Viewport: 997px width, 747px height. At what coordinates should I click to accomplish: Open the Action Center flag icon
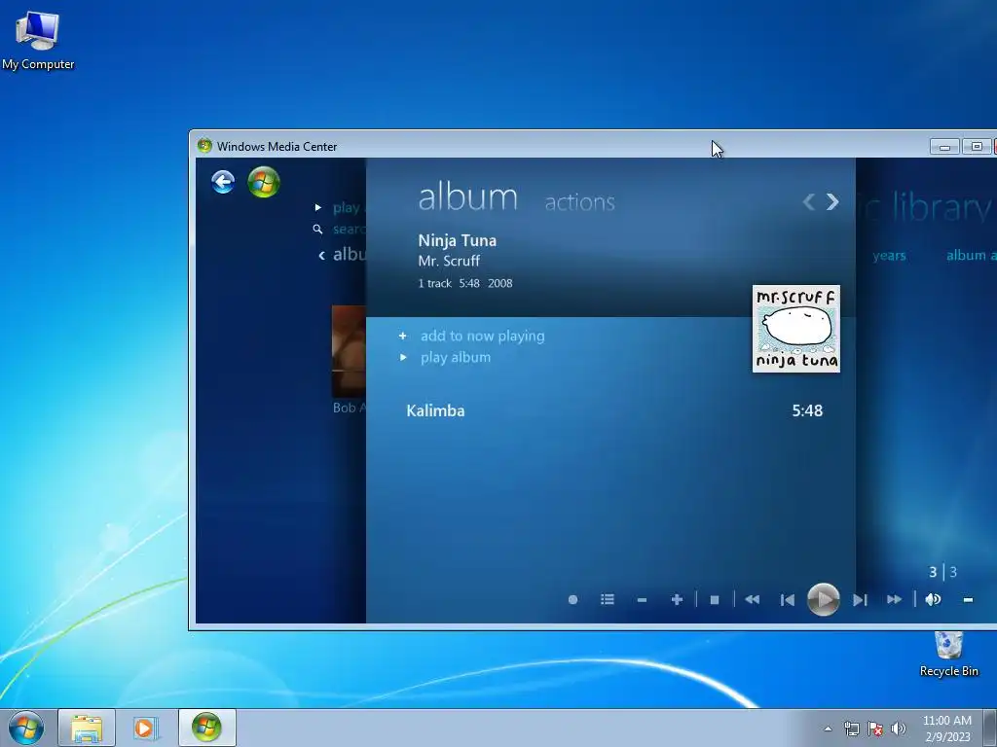(x=875, y=729)
